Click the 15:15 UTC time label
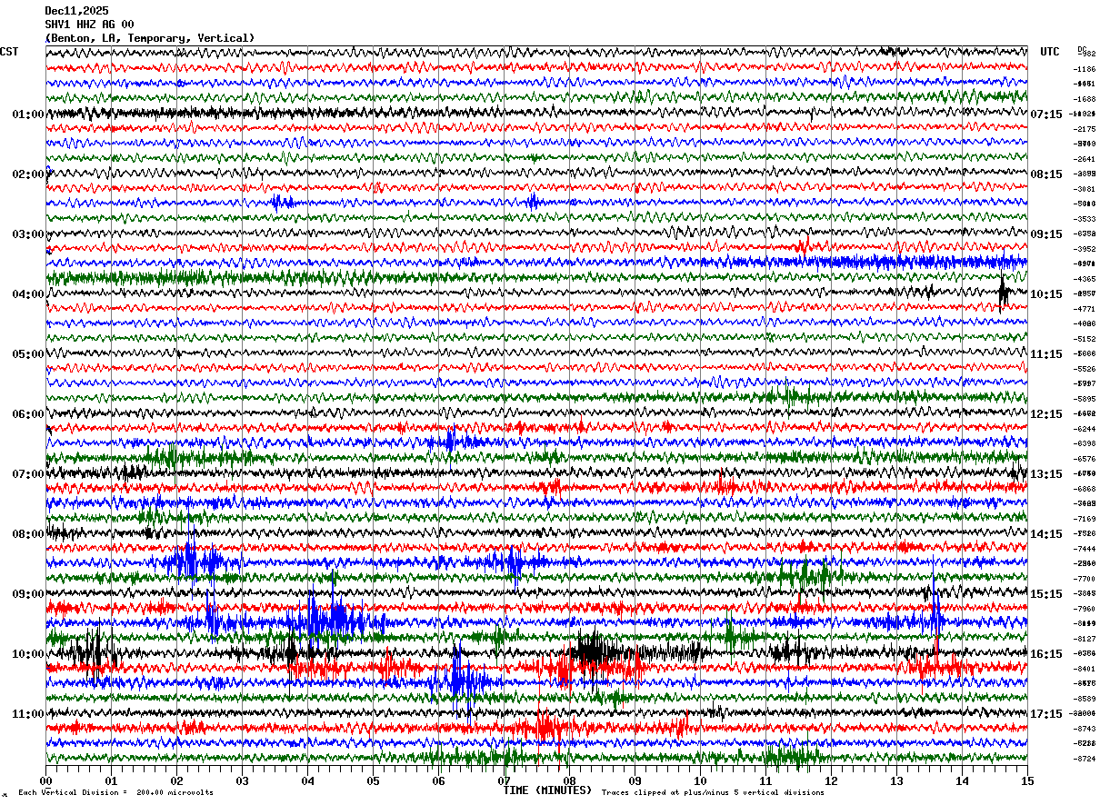The image size is (1100, 805). [x=1046, y=594]
